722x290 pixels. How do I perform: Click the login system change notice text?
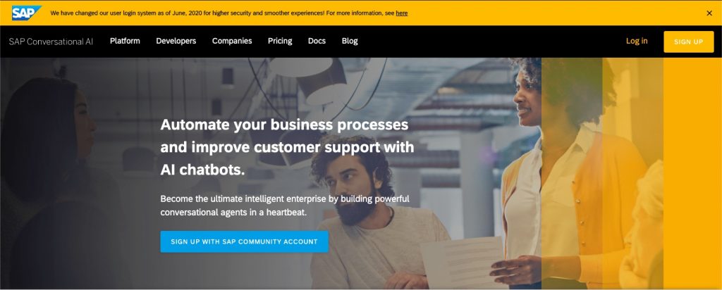point(222,13)
